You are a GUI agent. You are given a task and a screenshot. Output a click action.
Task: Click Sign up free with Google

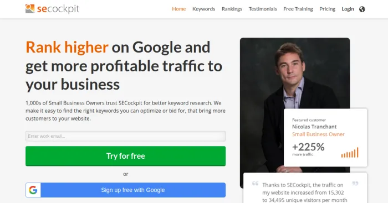point(125,190)
